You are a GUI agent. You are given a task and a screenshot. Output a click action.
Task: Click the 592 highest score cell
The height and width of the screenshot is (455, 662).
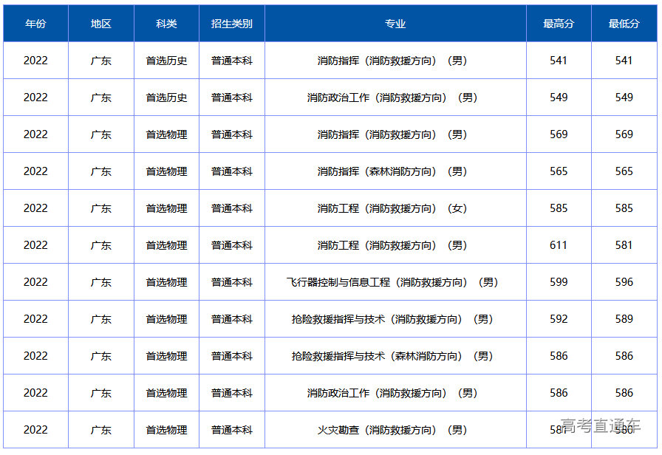(x=559, y=319)
